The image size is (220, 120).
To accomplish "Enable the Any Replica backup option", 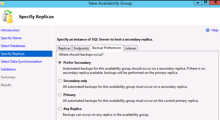I will pyautogui.click(x=59, y=109).
